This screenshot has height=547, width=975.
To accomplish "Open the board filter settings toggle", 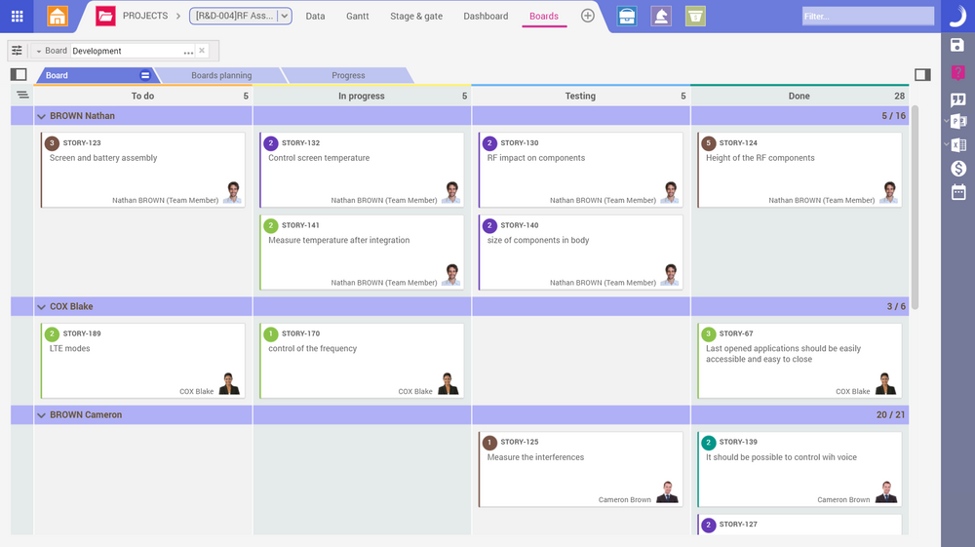I will click(x=17, y=51).
